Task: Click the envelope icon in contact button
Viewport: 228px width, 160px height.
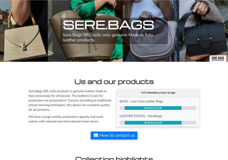Action: [x=96, y=135]
